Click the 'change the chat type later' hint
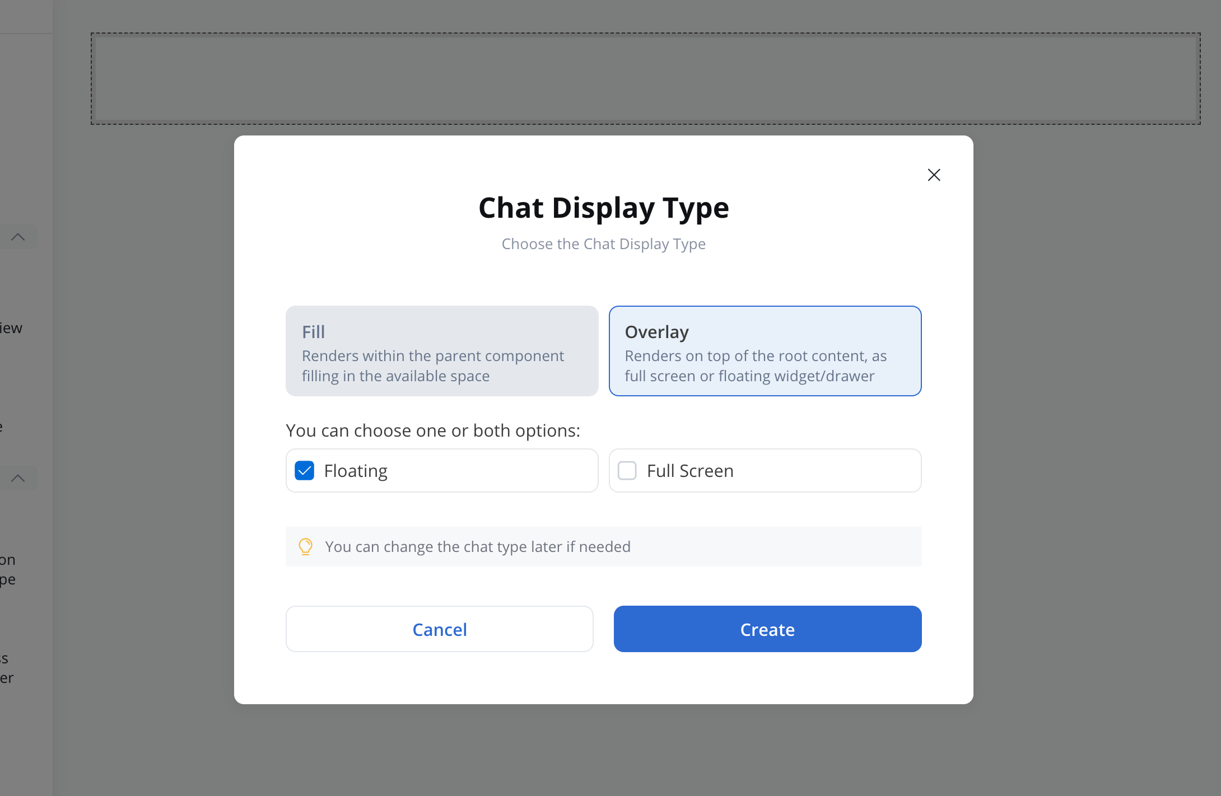 click(477, 546)
